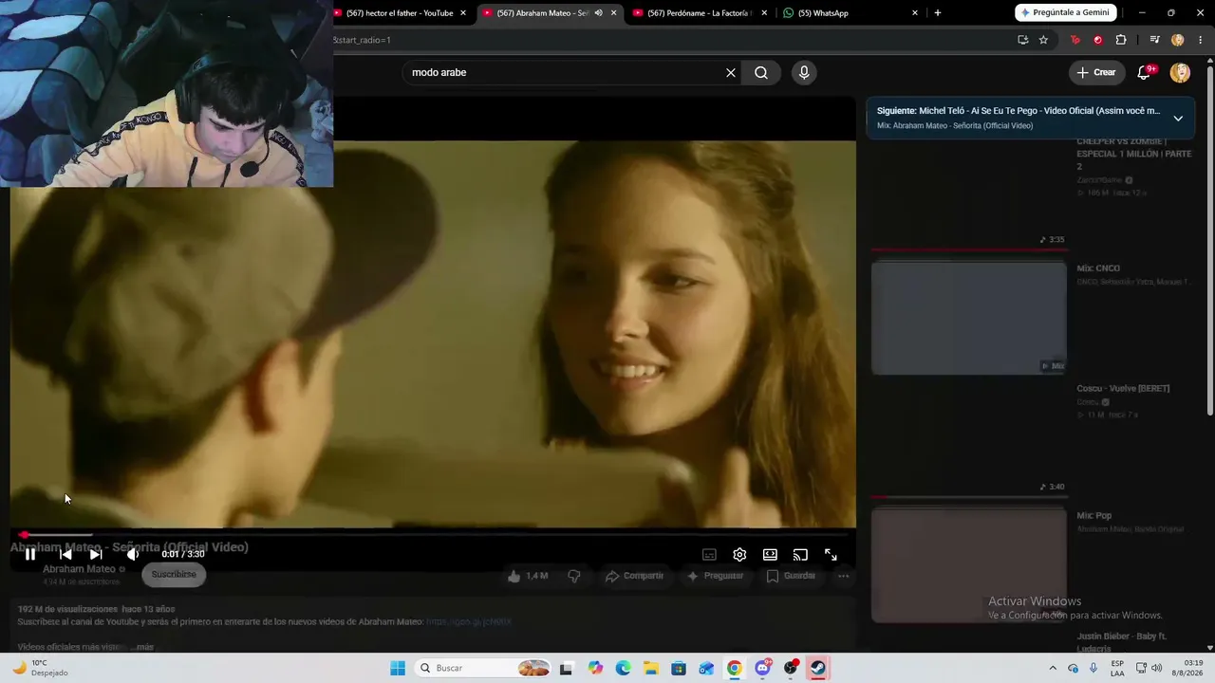
Task: Open Microsoft Edge from the taskbar
Action: [x=623, y=668]
